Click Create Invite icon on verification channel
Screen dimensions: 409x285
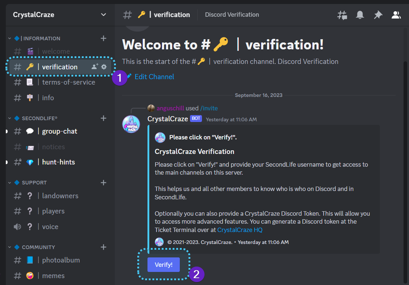(x=95, y=66)
